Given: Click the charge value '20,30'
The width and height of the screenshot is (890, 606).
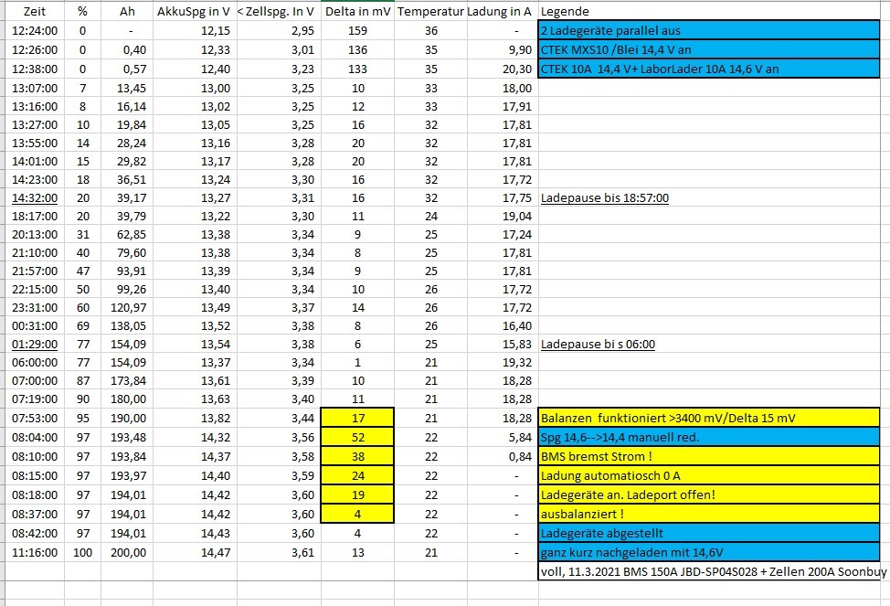Looking at the screenshot, I should [503, 69].
